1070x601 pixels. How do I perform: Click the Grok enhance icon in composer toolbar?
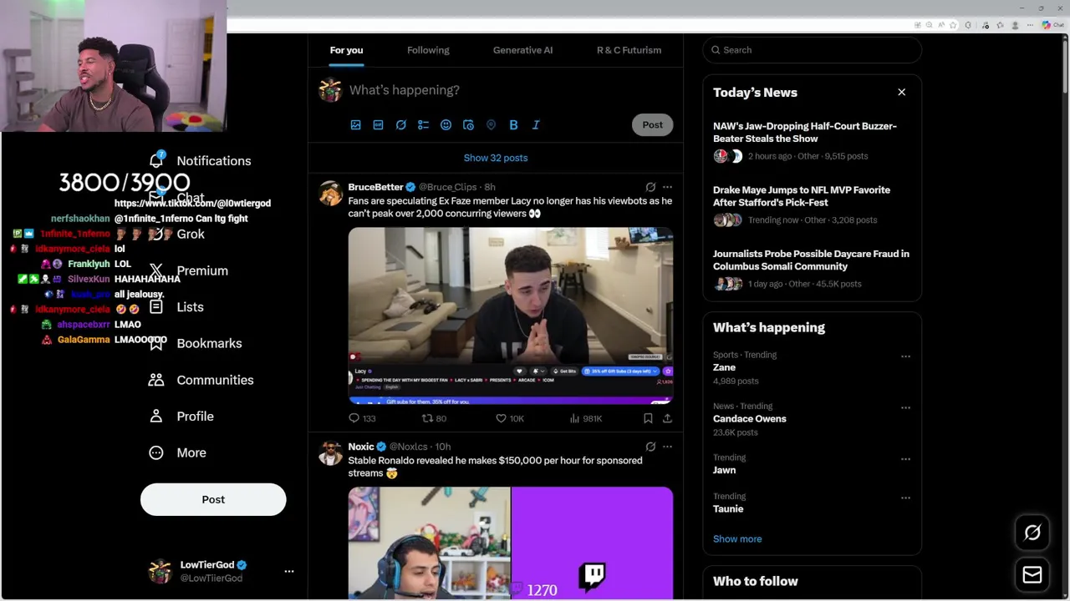400,125
